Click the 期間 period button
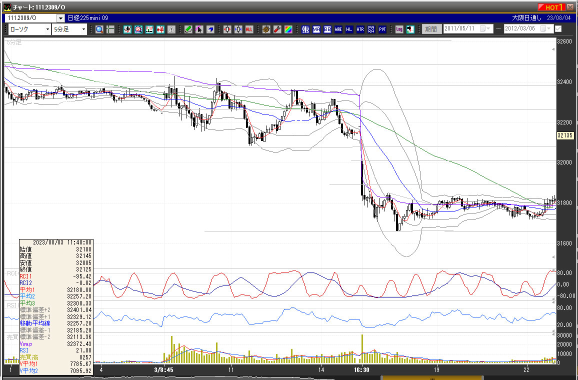The width and height of the screenshot is (578, 380). 431,29
